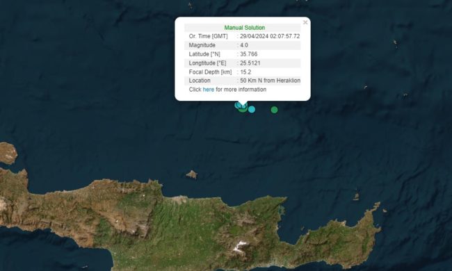Viewport: 452px width, 271px height.
Task: Click the half-hidden green marker in the cluster
Action: (242, 110)
